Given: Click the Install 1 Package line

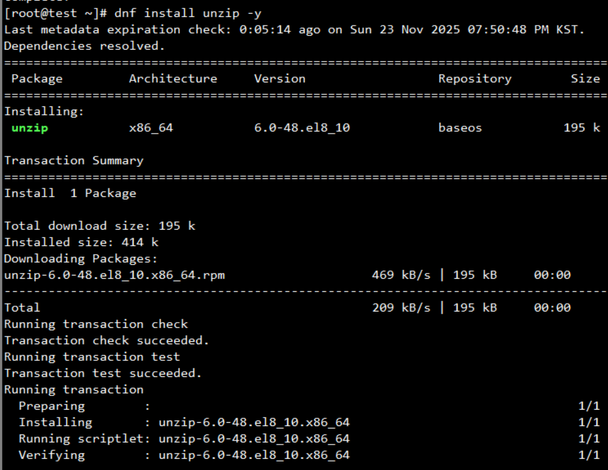Looking at the screenshot, I should tap(70, 194).
